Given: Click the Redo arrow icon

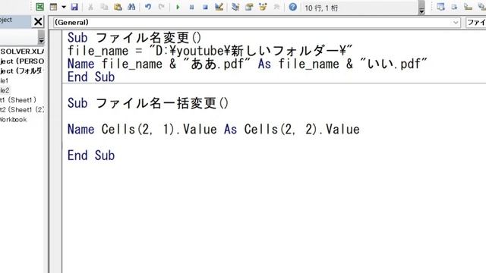Looking at the screenshot, I should click(162, 7).
